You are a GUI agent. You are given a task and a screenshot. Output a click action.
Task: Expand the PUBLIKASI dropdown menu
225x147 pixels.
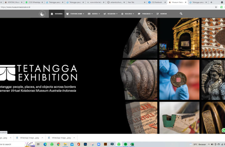pos(145,14)
